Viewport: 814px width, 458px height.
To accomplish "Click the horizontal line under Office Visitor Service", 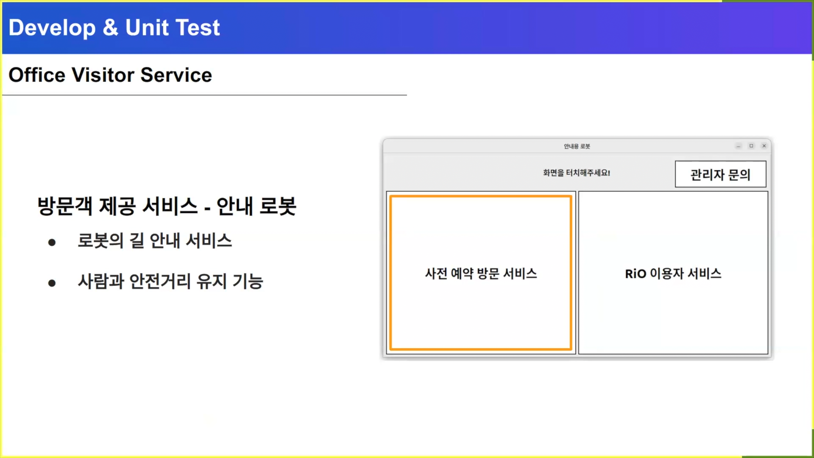I will (x=204, y=95).
